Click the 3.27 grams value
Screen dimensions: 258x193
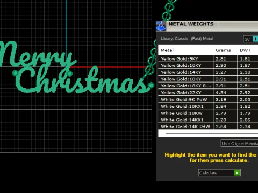[x=221, y=72]
